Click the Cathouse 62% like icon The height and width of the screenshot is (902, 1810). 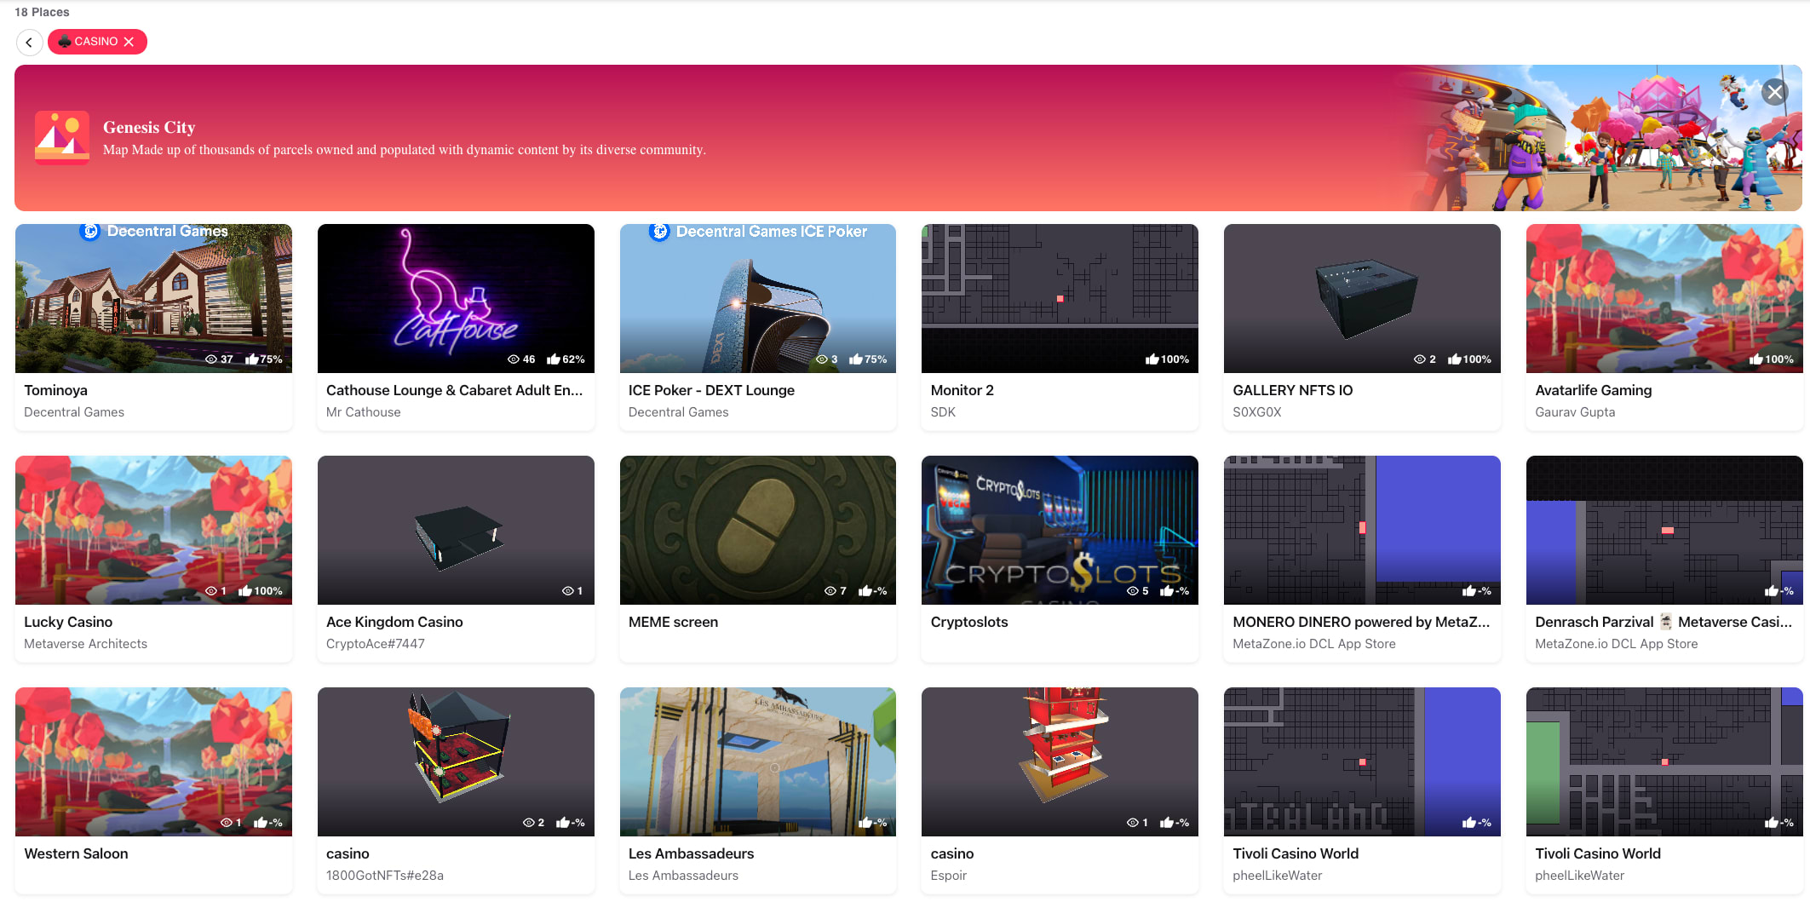click(554, 359)
